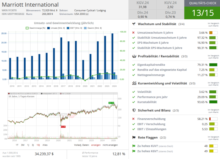The image size is (220, 159).
Task: Click the Profitabilität / Rentabilität section icon
Action: tap(134, 56)
